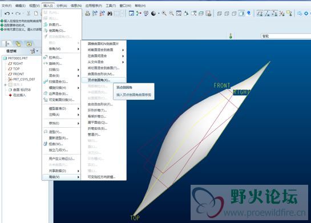Choose 顶点倒圆角(X) in the advanced submenu

point(104,80)
